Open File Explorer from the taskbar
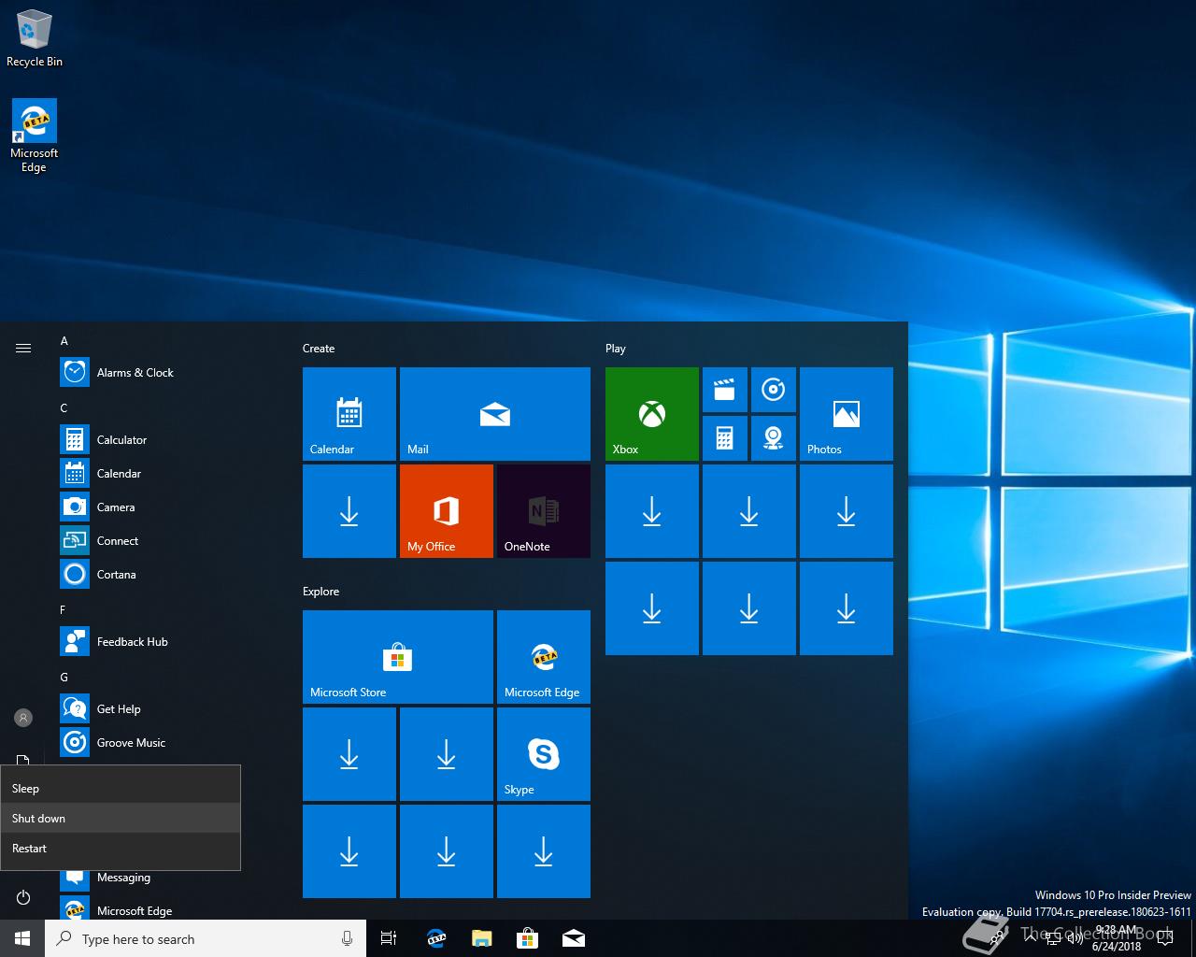 [x=481, y=938]
